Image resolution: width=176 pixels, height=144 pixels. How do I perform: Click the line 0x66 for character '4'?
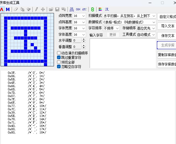tap(26, 86)
